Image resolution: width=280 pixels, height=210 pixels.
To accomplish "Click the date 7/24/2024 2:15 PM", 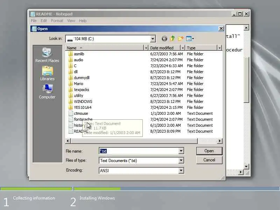I will coord(167,107).
